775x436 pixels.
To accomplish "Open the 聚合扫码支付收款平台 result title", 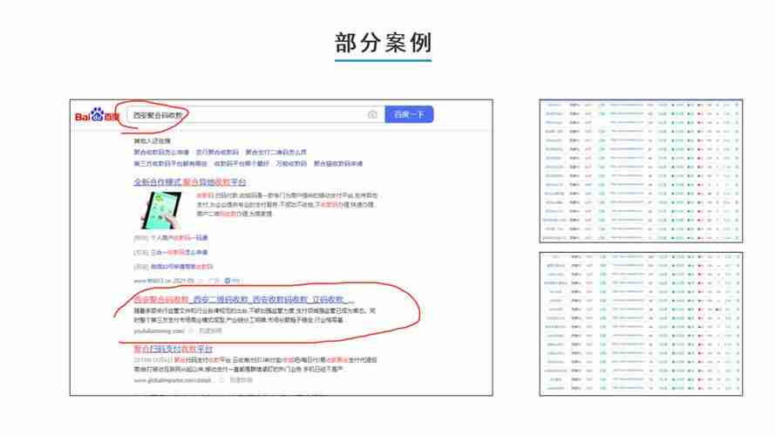I will click(173, 349).
